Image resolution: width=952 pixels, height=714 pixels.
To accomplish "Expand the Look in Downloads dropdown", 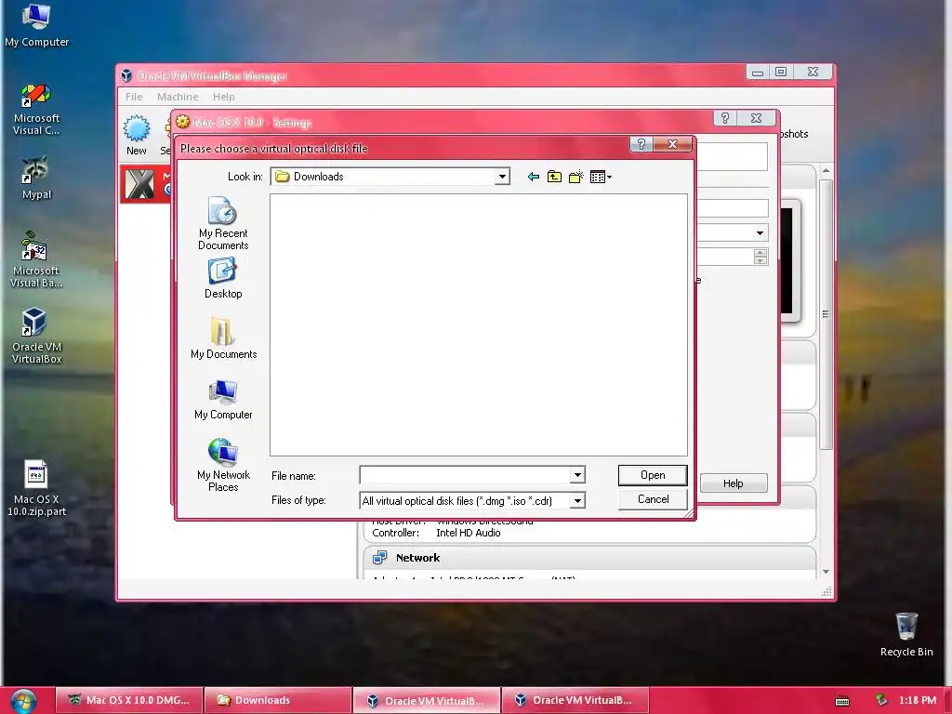I will point(502,177).
